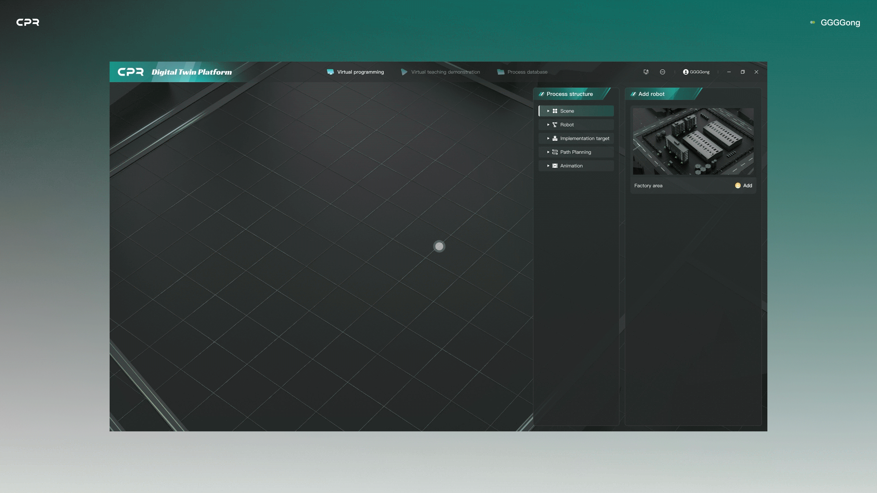Click the Implementation target blocks icon
877x493 pixels.
[x=555, y=138]
